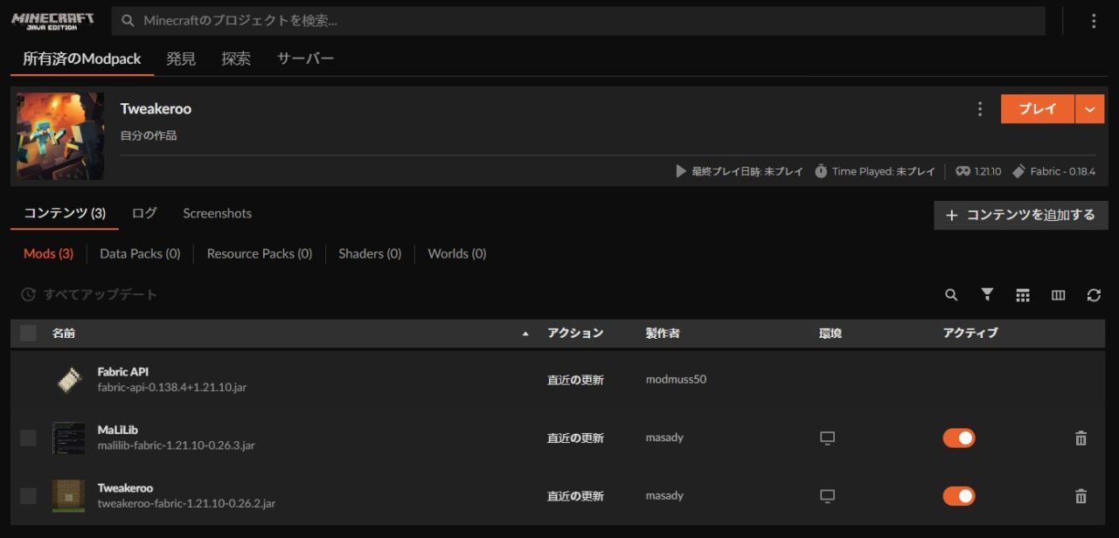
Task: Delete the Tweakeroo mod with trash icon
Action: [x=1081, y=496]
